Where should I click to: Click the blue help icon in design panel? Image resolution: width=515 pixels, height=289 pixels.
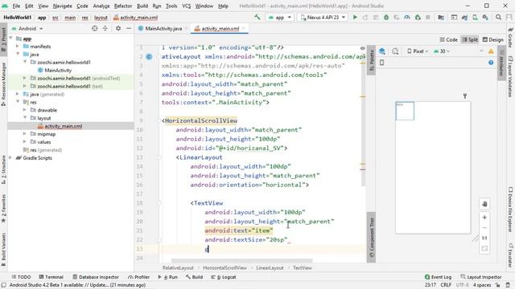click(x=491, y=63)
